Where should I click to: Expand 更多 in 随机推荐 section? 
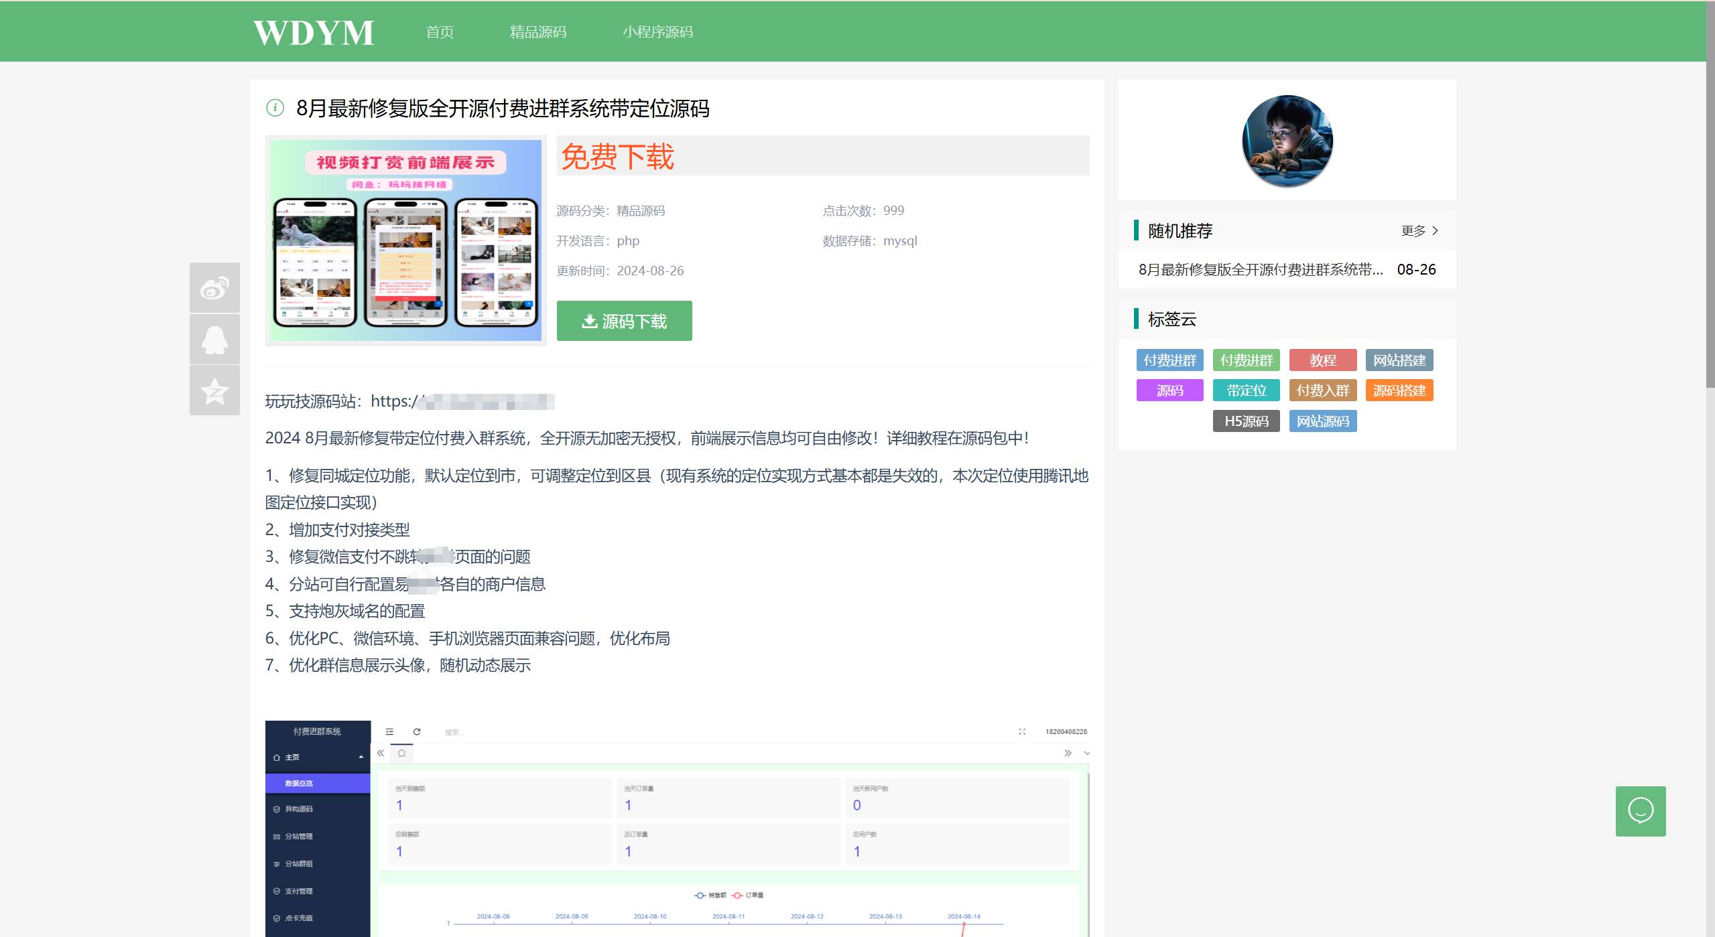1419,230
